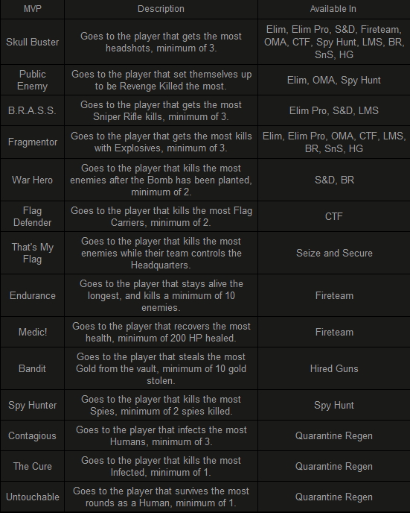The width and height of the screenshot is (410, 513).
Task: Click the Available In column header
Action: click(x=333, y=9)
